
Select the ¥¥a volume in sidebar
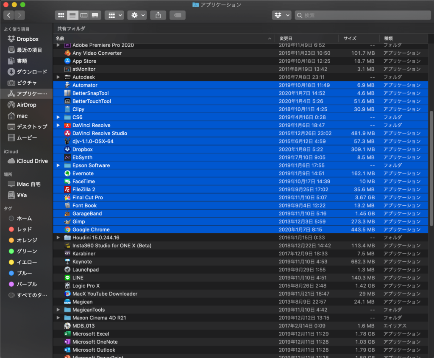coord(27,195)
